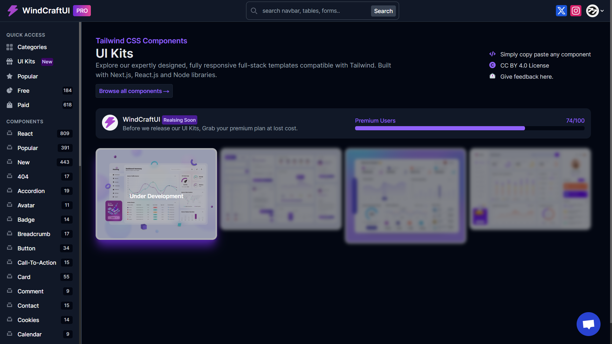Click the Accordion row icon
Image resolution: width=612 pixels, height=344 pixels.
(10, 190)
